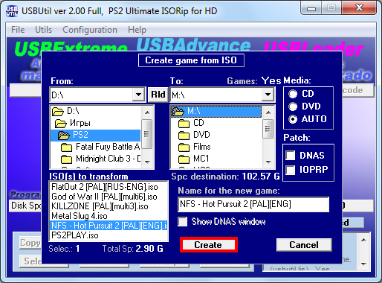
Task: Select the CD media radio button
Action: pyautogui.click(x=293, y=94)
